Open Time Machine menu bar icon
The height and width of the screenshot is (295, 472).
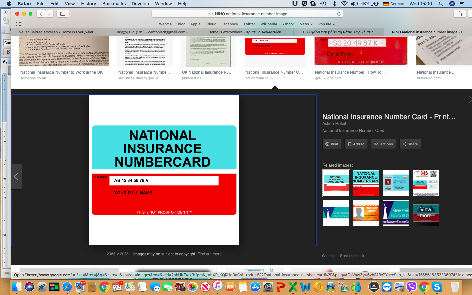point(323,4)
